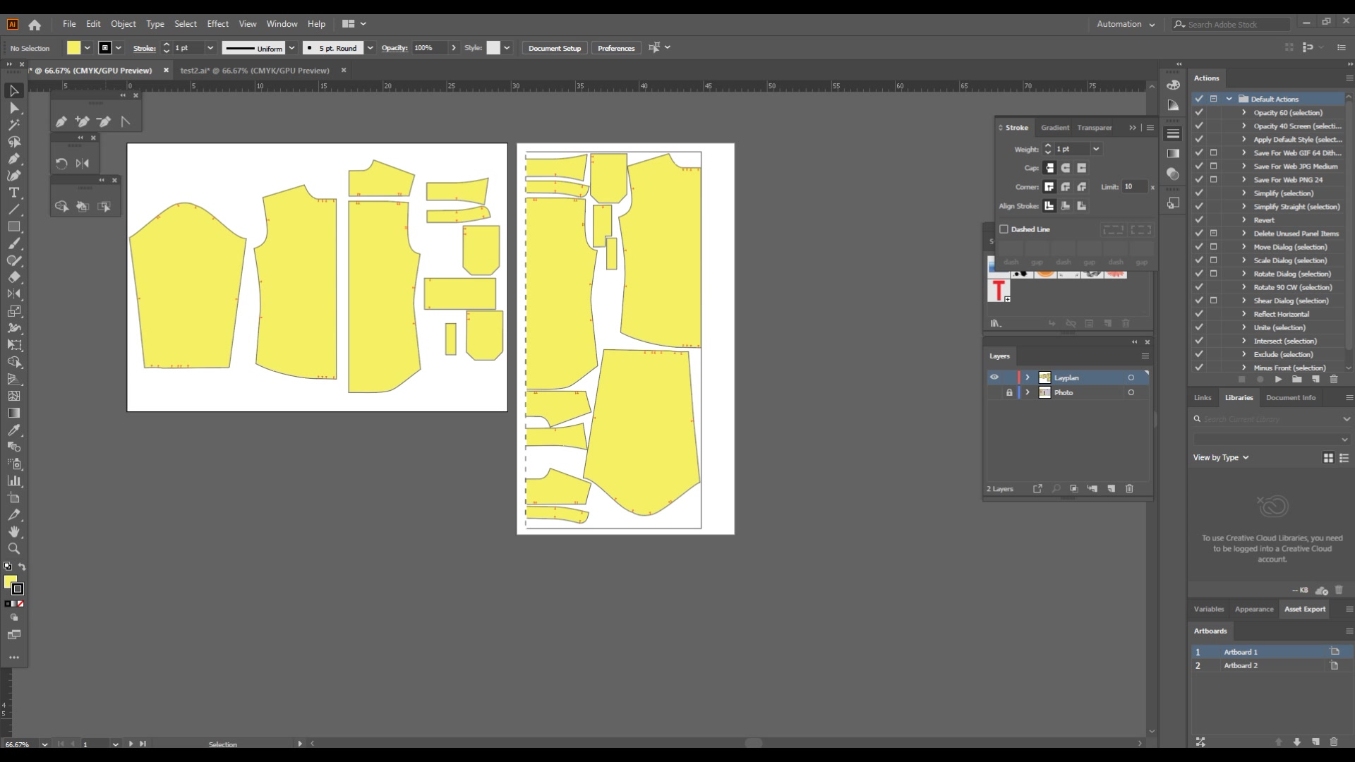
Task: Hide the Layplan layer
Action: 994,377
